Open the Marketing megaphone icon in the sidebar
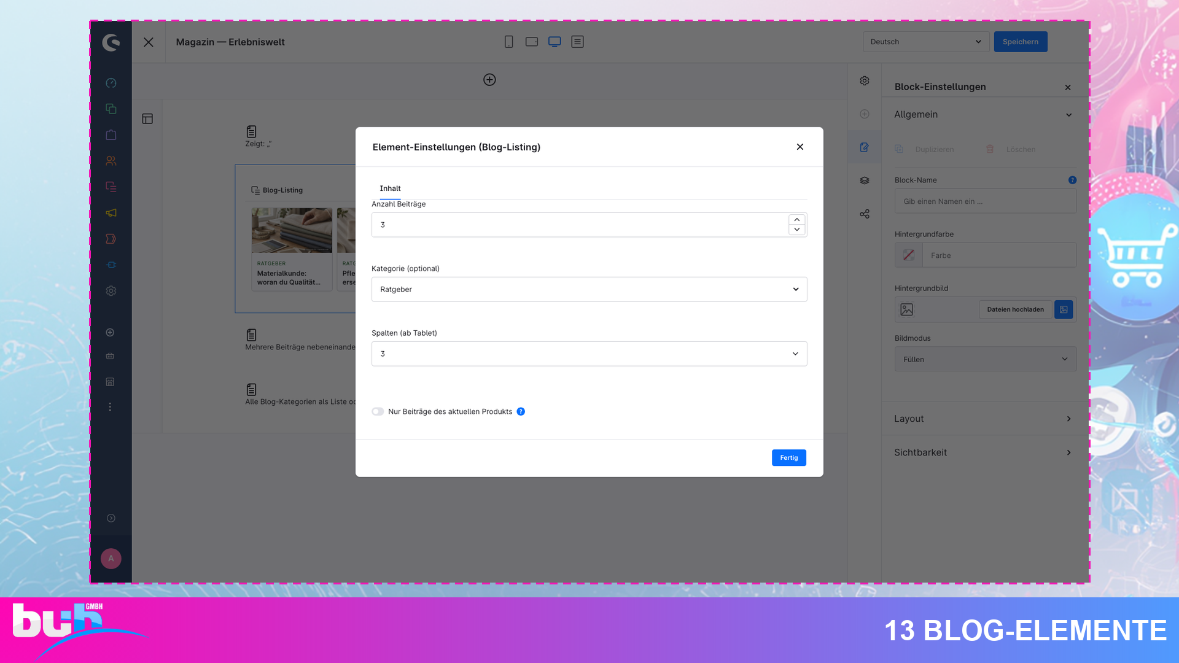 pyautogui.click(x=111, y=213)
